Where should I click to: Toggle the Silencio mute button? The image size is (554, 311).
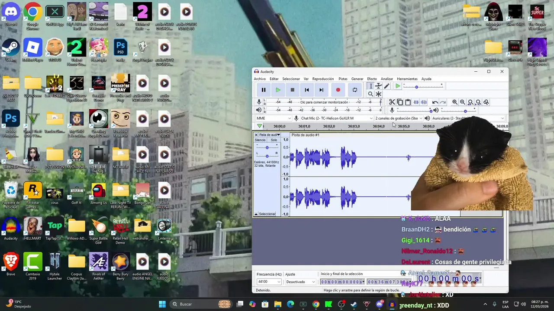point(260,140)
